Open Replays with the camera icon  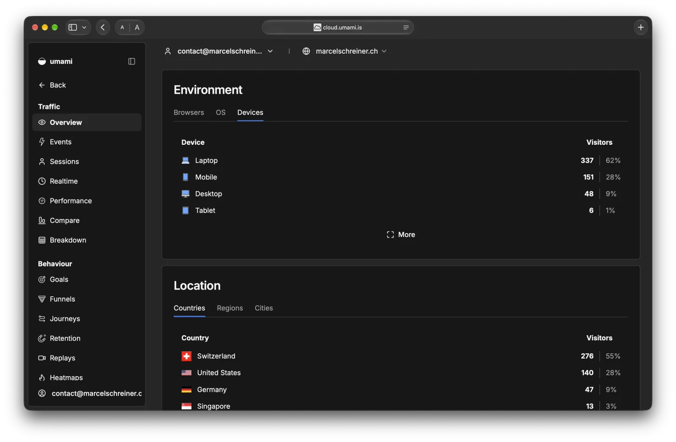coord(87,358)
